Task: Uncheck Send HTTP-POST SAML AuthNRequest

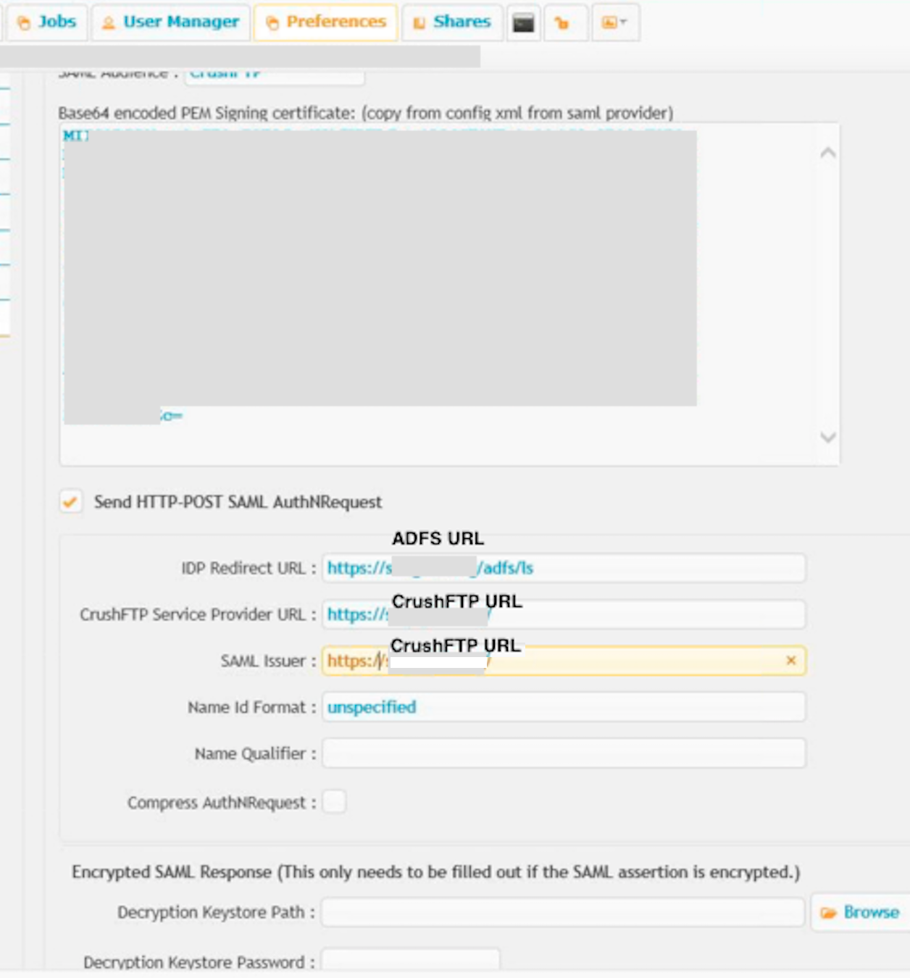Action: (70, 501)
